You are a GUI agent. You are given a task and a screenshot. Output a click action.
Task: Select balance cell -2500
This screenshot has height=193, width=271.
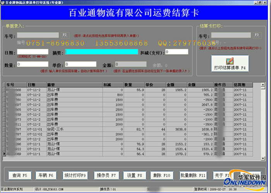click(x=201, y=110)
